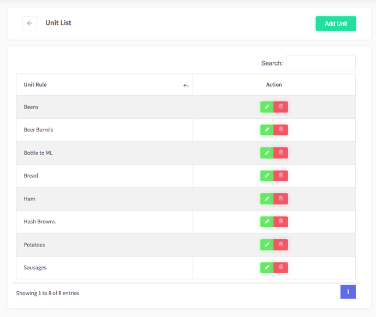Edit the Hash Browns unit
Screen dimensions: 376x317
pos(267,222)
